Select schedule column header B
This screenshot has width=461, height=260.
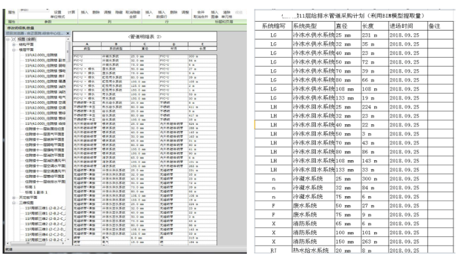(x=116, y=44)
